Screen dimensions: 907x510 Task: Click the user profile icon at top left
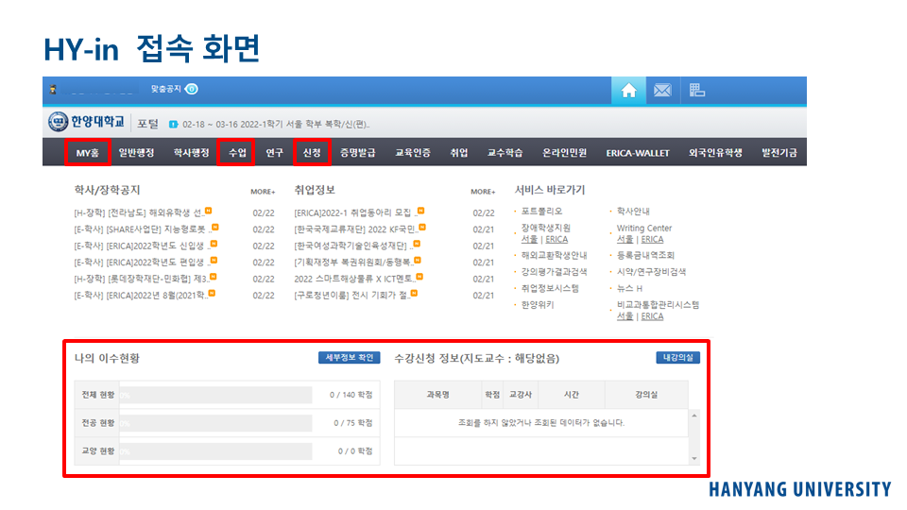pyautogui.click(x=54, y=90)
